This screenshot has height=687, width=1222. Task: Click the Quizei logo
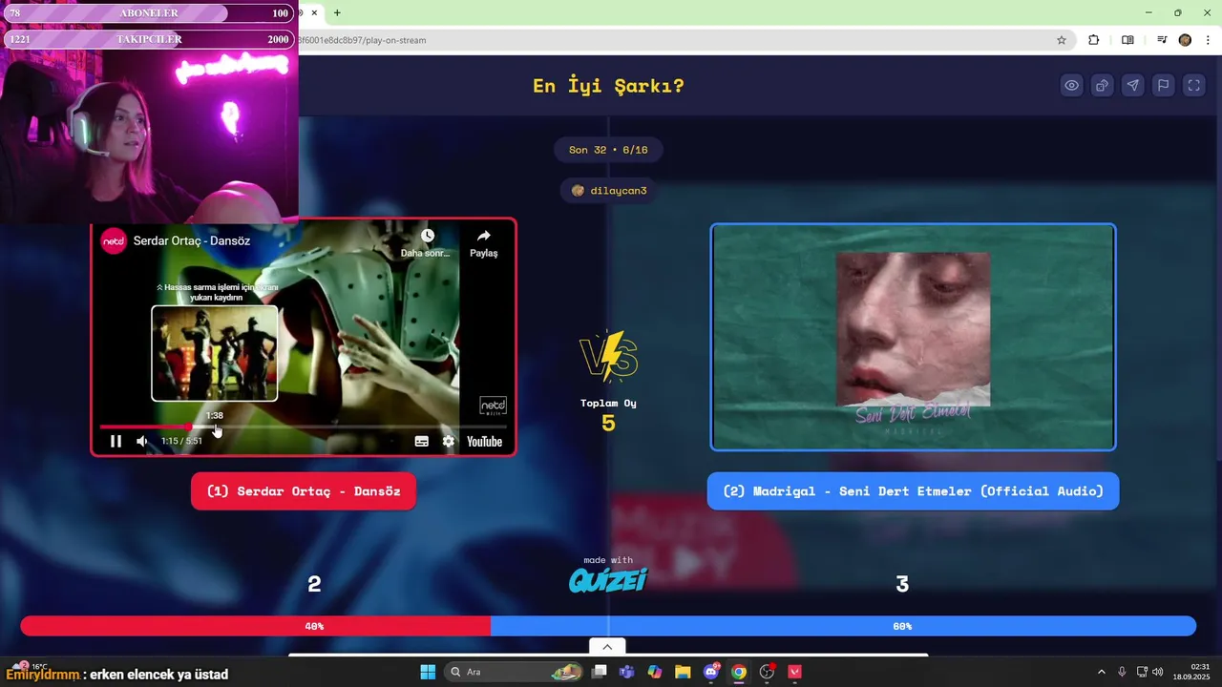[x=608, y=580]
